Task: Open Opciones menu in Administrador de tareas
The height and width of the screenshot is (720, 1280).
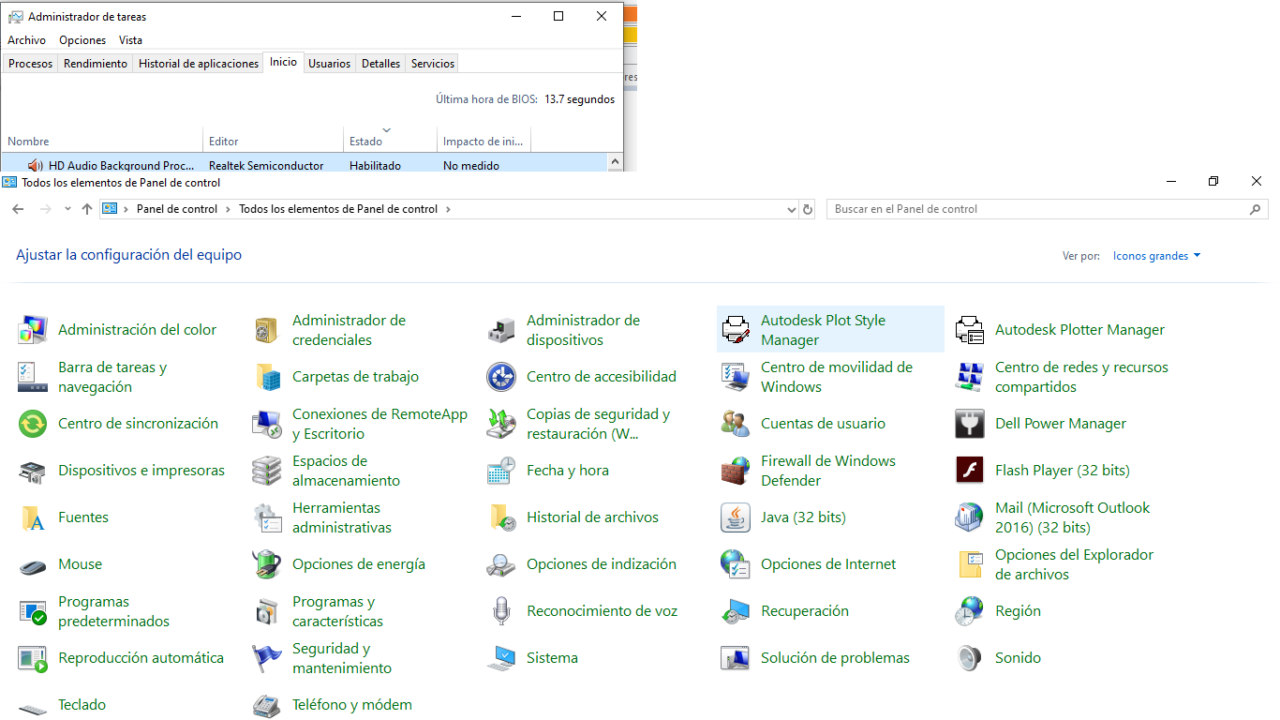Action: (82, 40)
